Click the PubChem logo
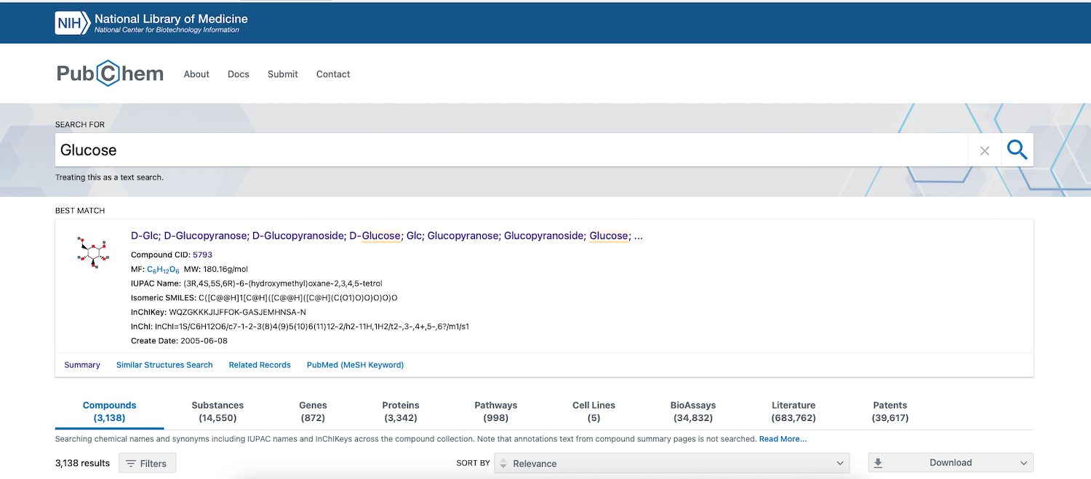1091x479 pixels. click(111, 74)
